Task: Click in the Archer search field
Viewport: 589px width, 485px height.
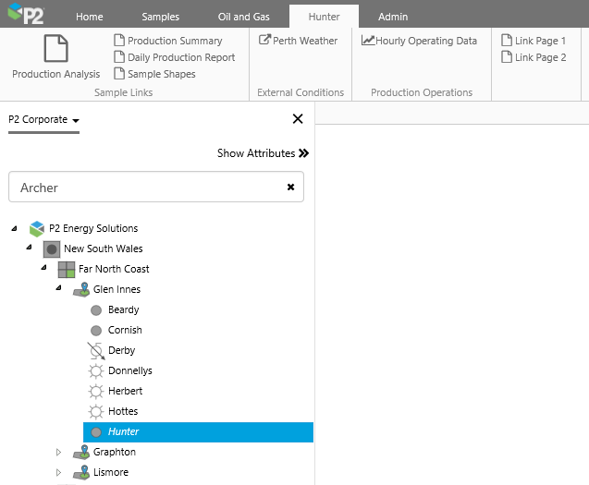Action: tap(148, 188)
